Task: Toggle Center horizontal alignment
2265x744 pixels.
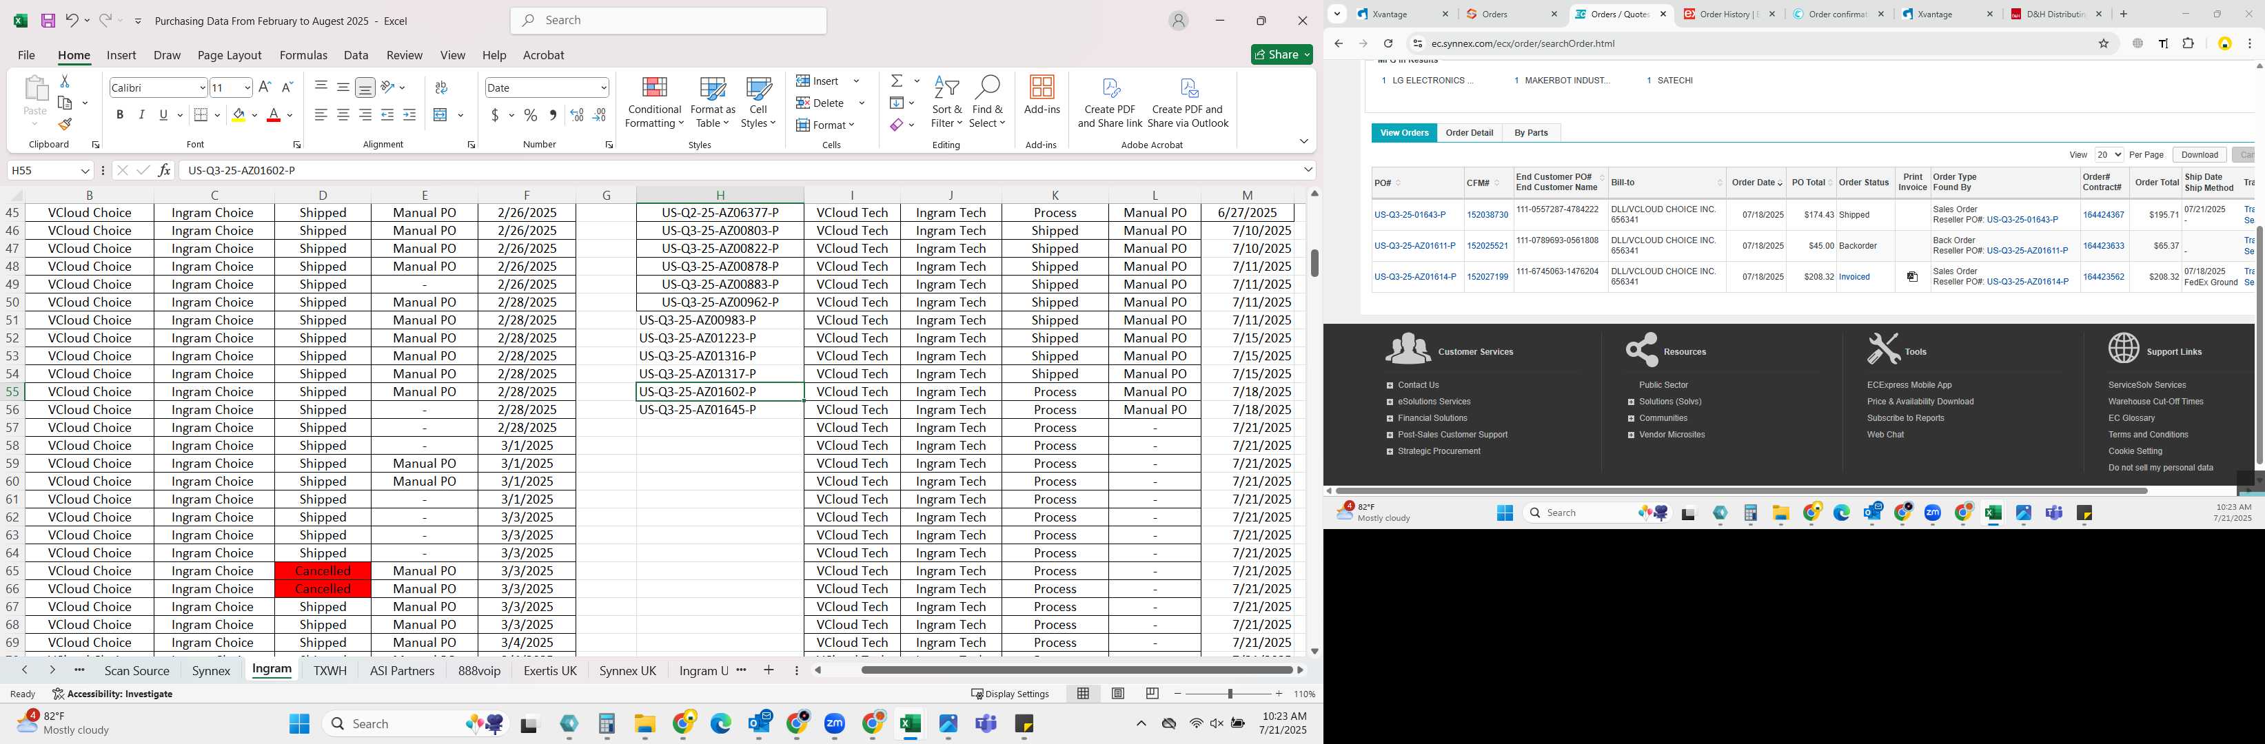Action: pyautogui.click(x=343, y=115)
